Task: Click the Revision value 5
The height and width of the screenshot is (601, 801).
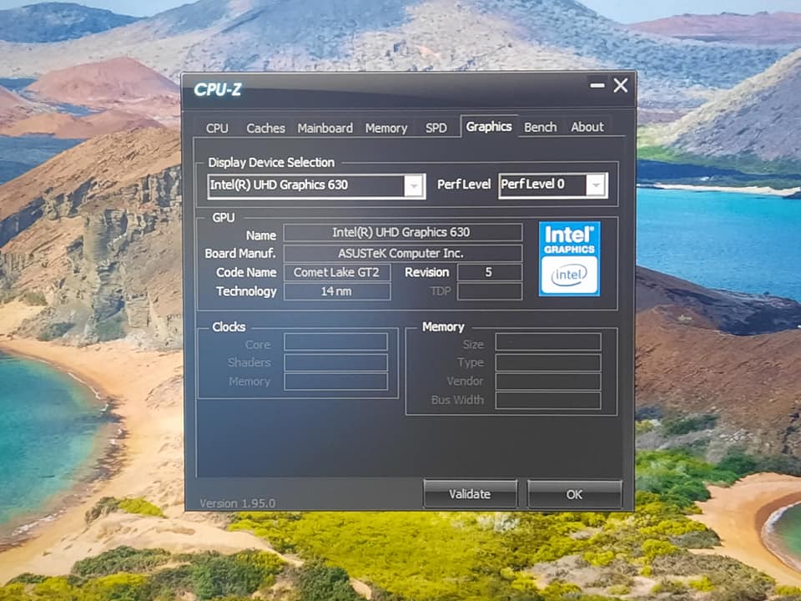Action: (490, 272)
